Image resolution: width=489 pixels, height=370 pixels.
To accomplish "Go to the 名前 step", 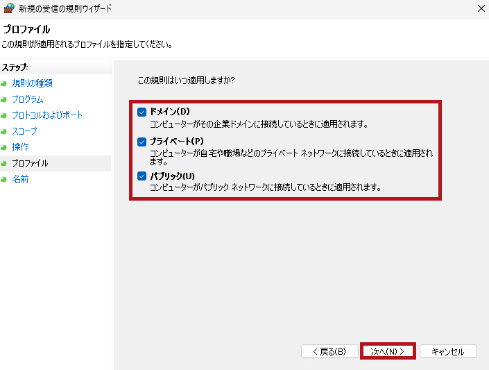I will coord(20,179).
